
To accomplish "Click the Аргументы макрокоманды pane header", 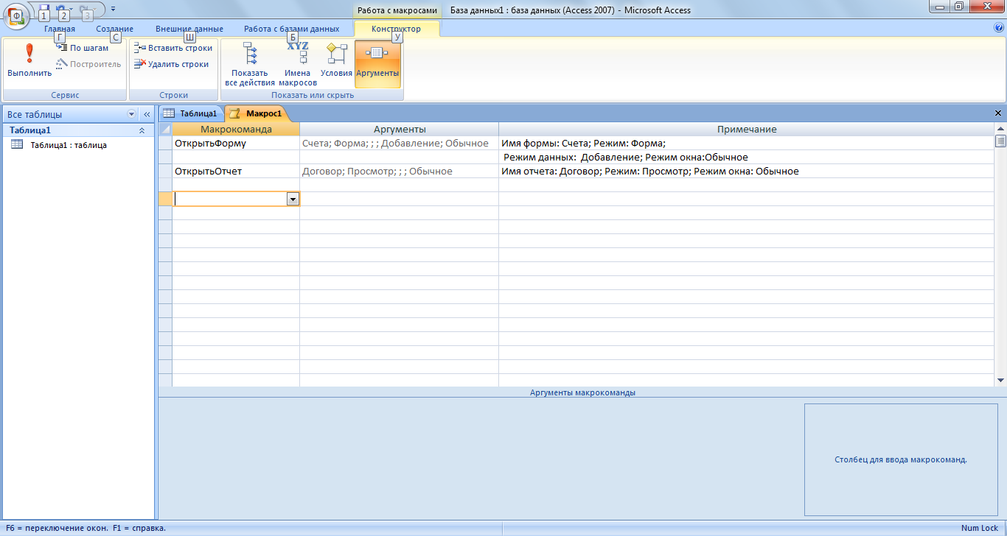I will [582, 392].
